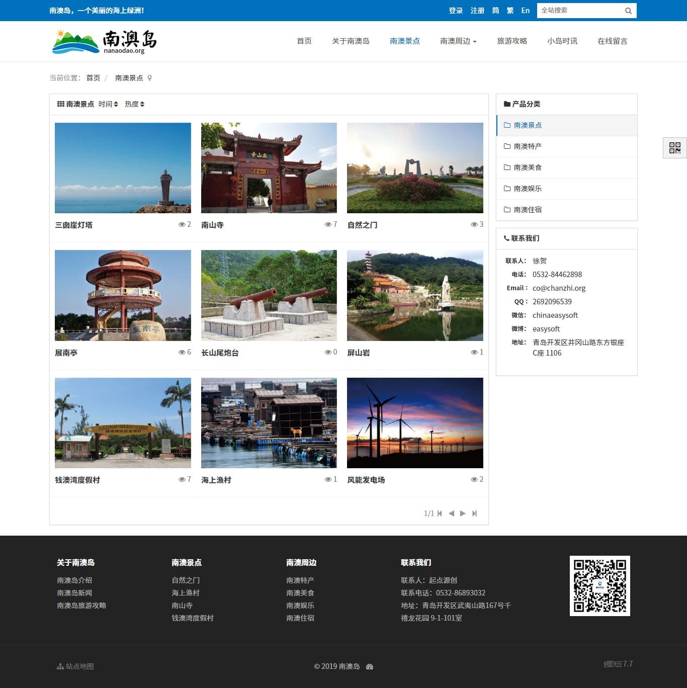Open the 屏山岩 photo
687x688 pixels.
tap(415, 296)
